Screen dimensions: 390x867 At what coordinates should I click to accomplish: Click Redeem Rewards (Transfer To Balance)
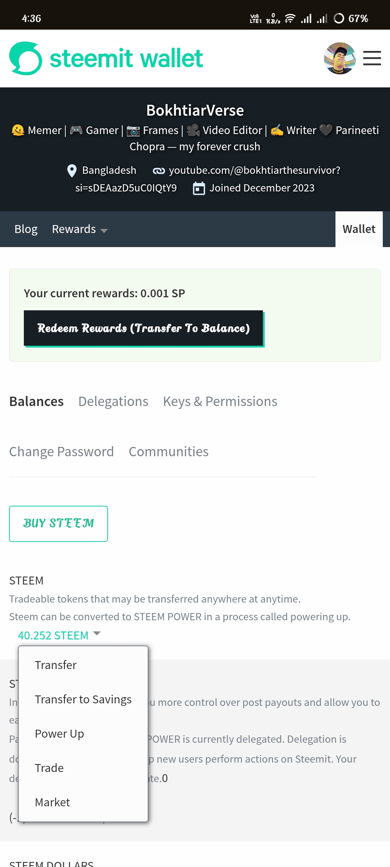144,328
